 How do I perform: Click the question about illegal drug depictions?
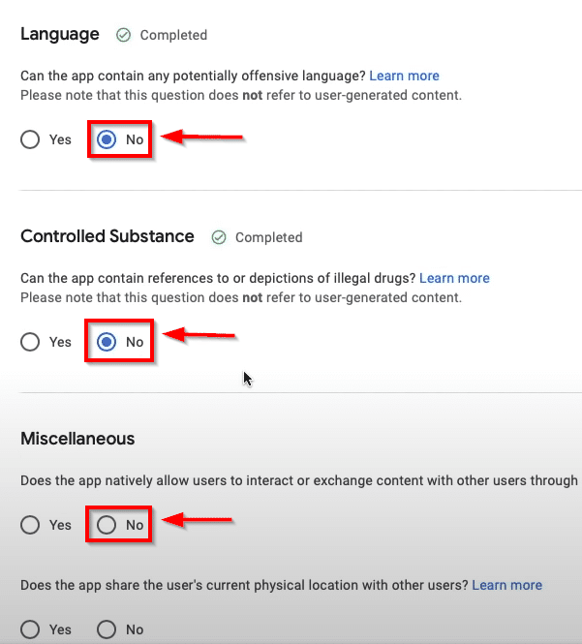218,278
